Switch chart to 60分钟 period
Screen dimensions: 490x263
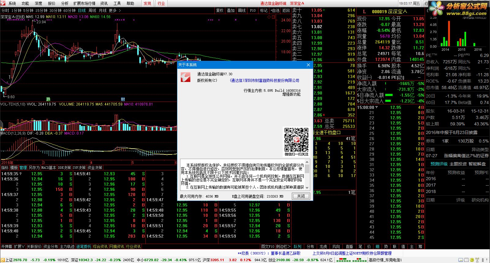[x=69, y=10]
